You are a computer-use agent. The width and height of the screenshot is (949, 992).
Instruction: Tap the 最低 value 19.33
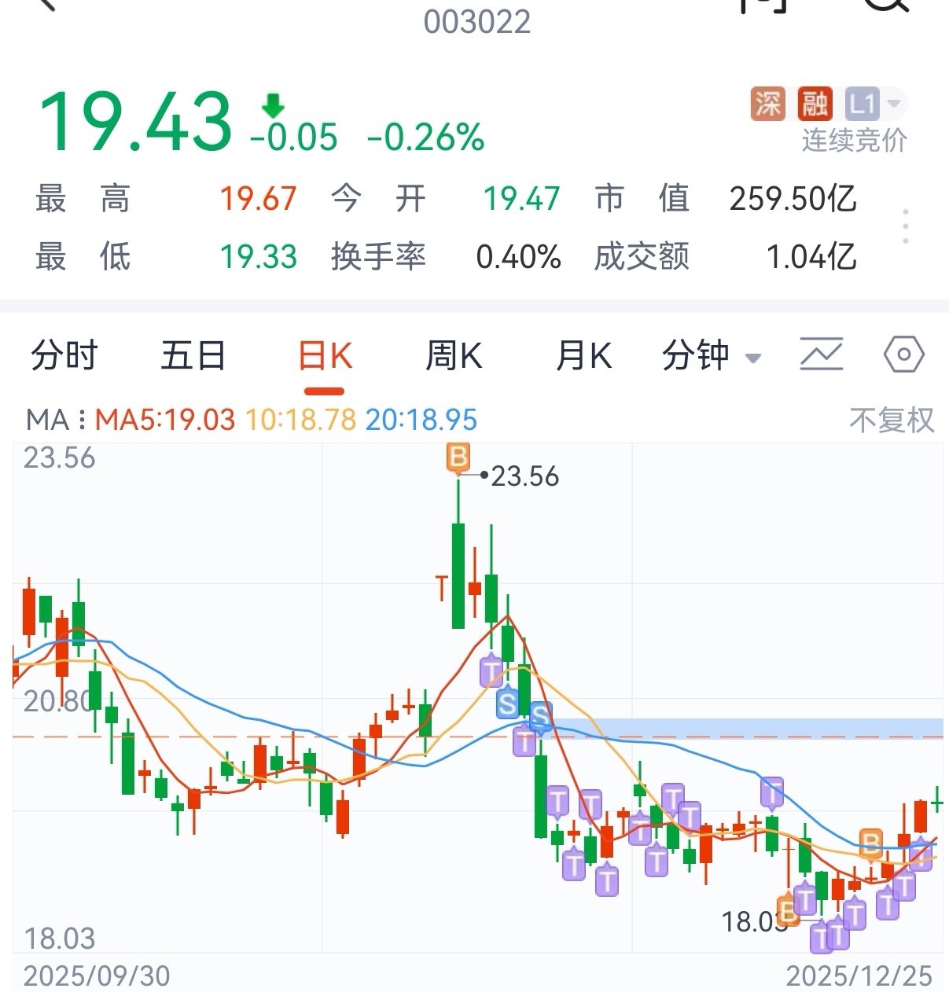[x=259, y=257]
